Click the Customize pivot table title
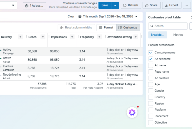This screenshot has width=192, height=129. click(164, 17)
